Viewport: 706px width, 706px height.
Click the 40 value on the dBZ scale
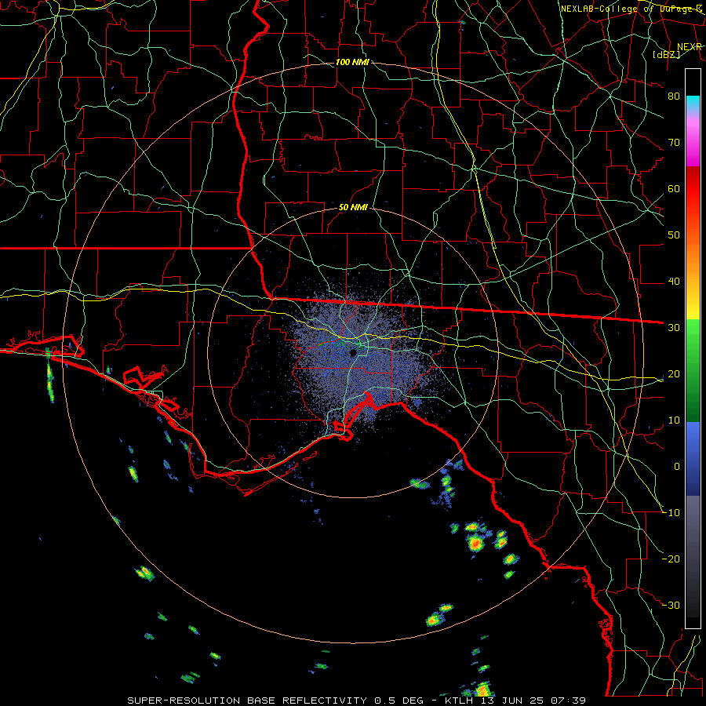pos(674,282)
